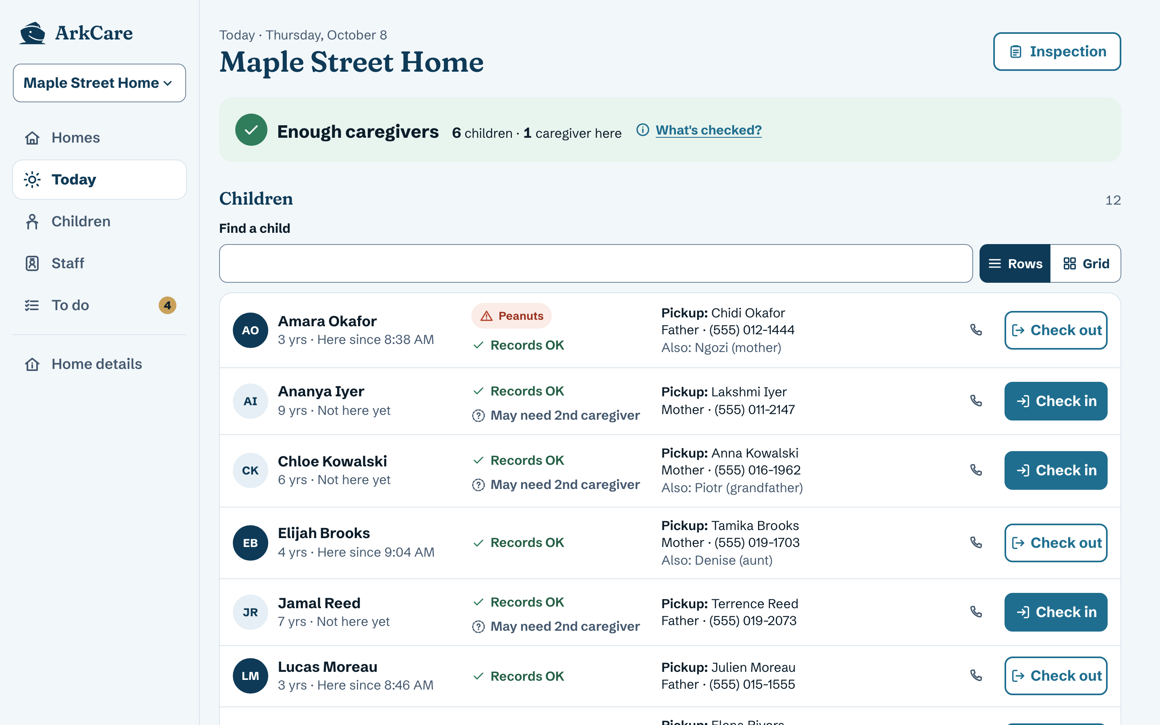The image size is (1160, 725).
Task: Click the CK avatar for Chloe Kowalski
Action: pos(250,470)
